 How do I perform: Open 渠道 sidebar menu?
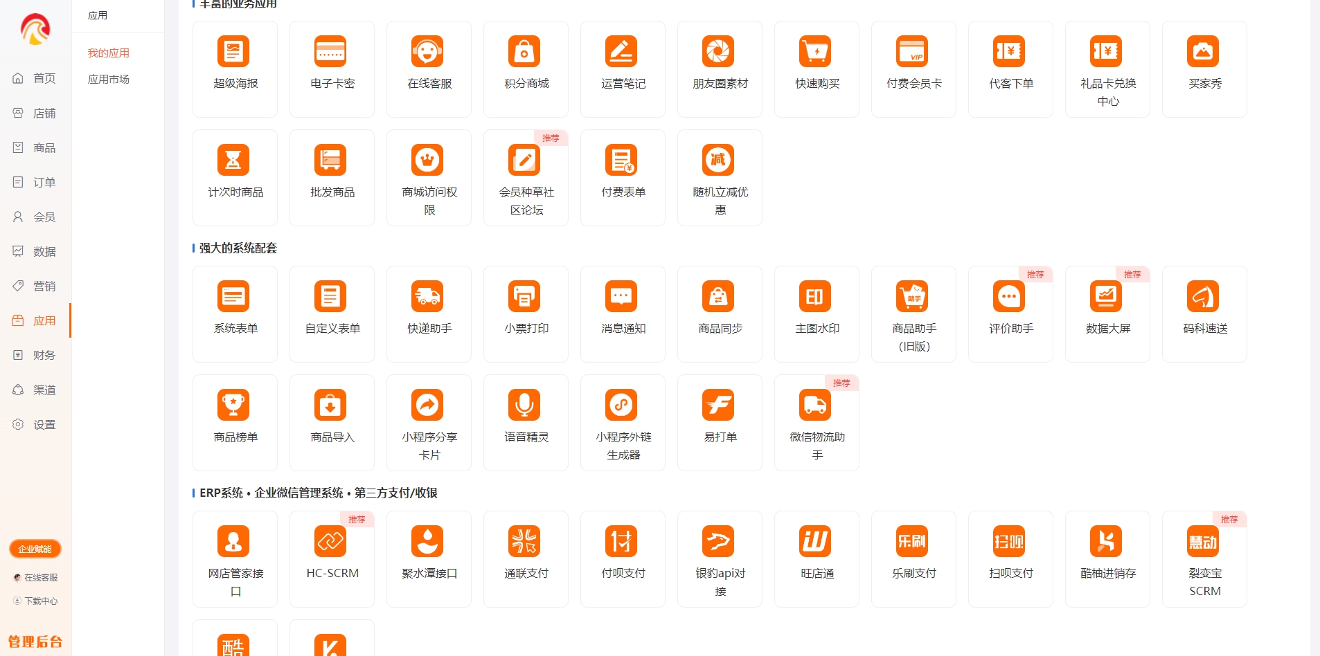point(35,390)
